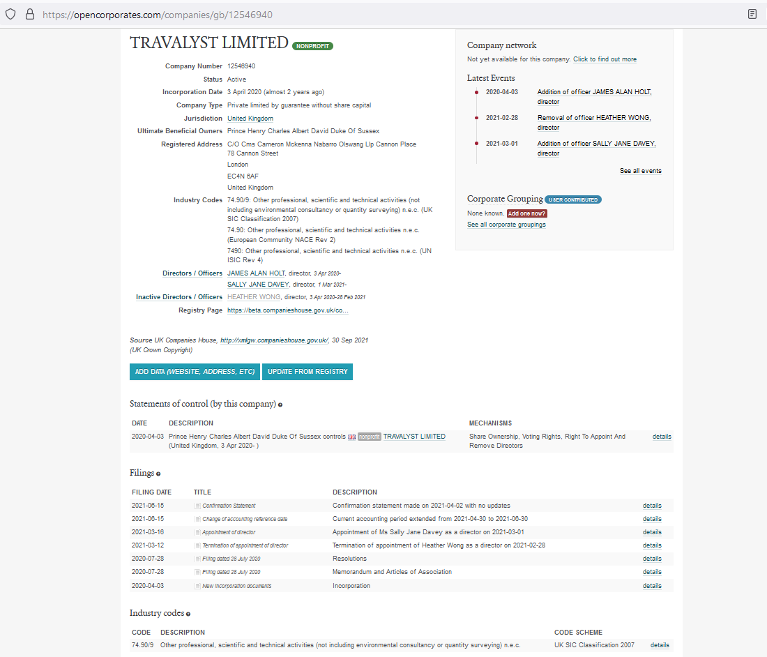Viewport: 767px width, 657px height.
Task: Open details for the Incorporation filing
Action: point(652,586)
